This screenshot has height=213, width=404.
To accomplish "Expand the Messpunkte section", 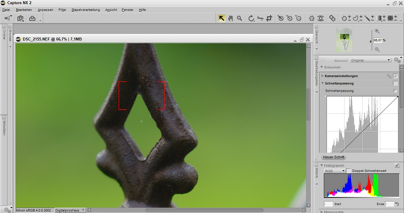I will 322,212.
